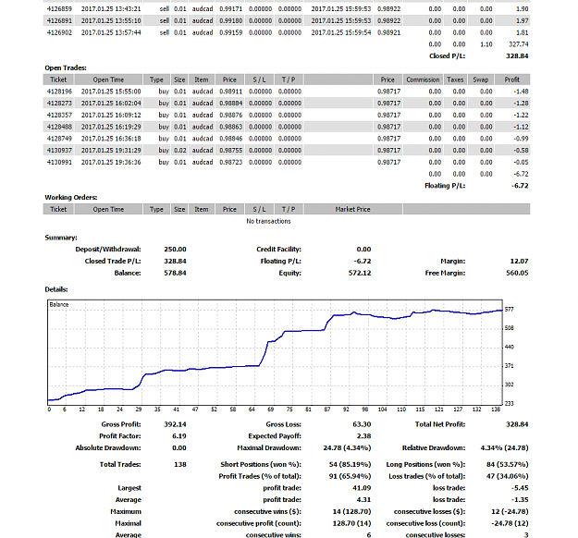Select ticket number 4126859
578x538 pixels.
(x=59, y=9)
